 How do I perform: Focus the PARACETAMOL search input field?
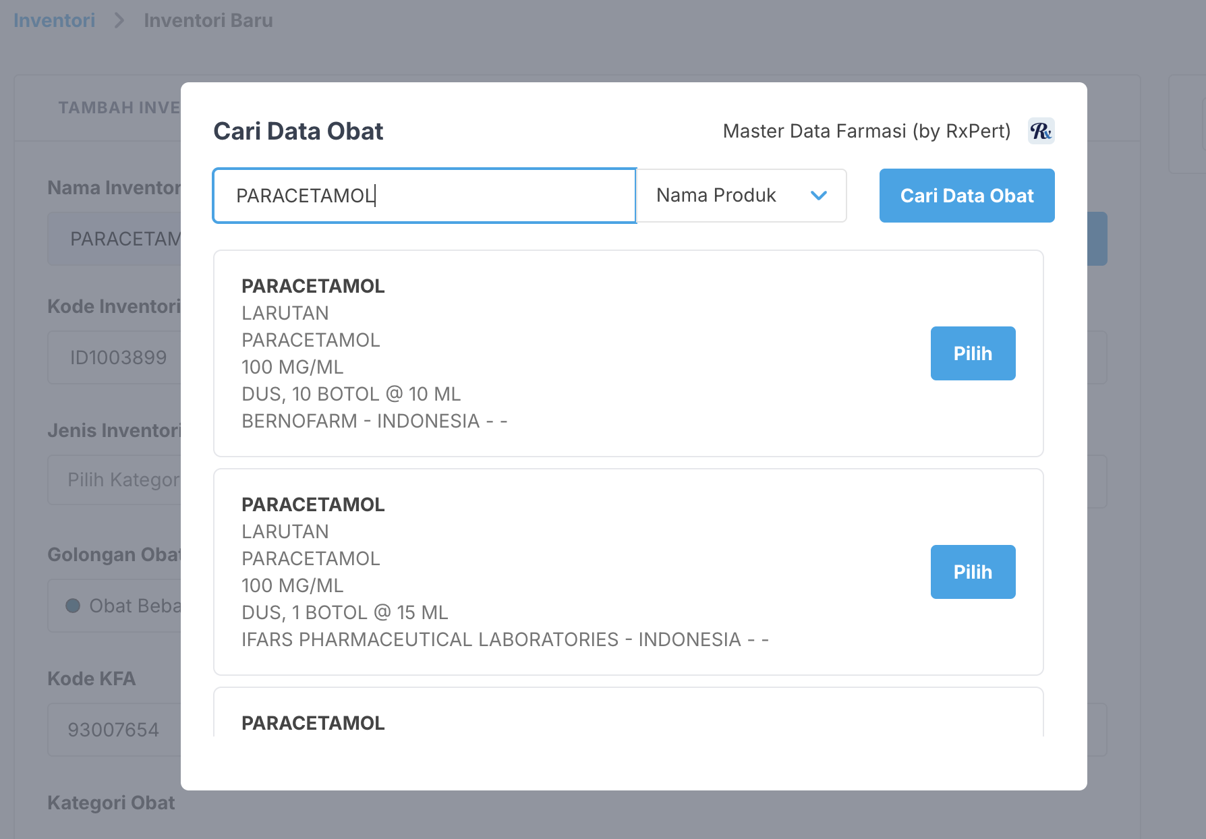coord(424,196)
